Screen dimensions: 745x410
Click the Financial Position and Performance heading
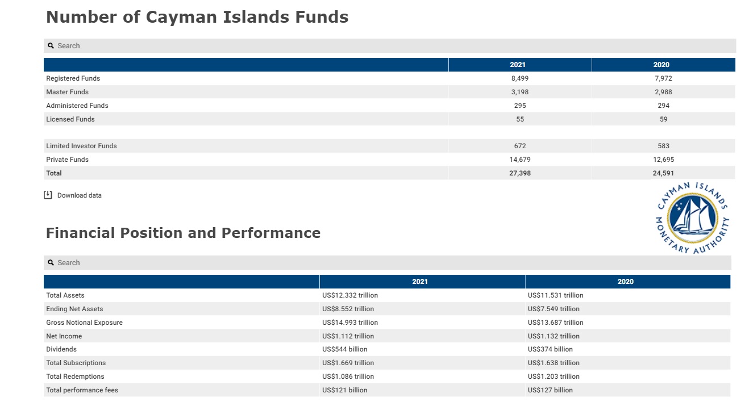tap(183, 233)
